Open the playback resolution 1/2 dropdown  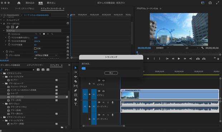click(192, 48)
